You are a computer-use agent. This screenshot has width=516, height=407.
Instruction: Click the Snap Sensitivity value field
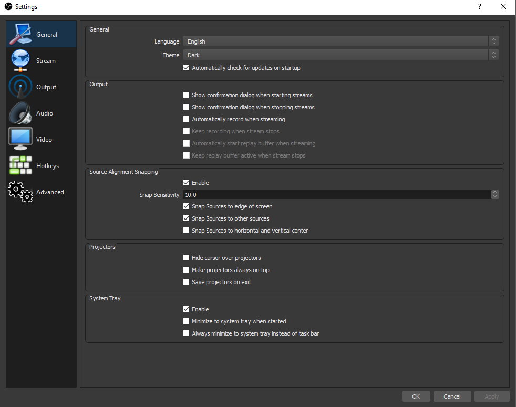[x=336, y=194]
